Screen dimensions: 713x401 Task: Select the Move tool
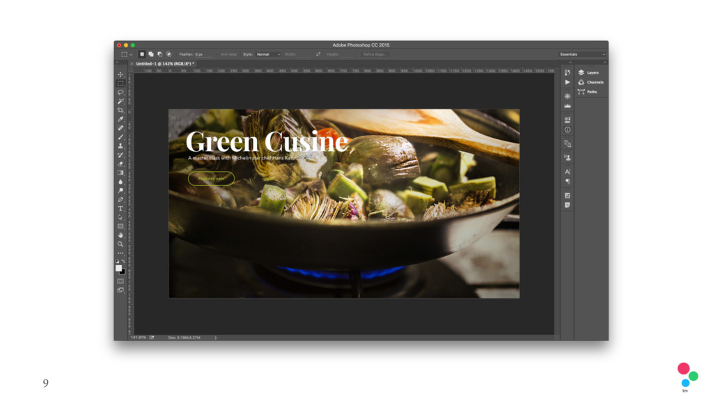pyautogui.click(x=120, y=74)
